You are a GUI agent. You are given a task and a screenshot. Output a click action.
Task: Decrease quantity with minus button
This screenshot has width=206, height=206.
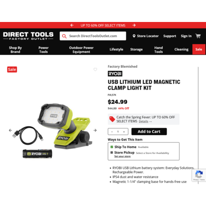point(112,132)
